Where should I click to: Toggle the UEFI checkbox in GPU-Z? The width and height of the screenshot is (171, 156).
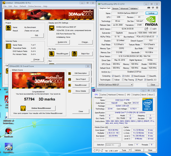click(151, 29)
